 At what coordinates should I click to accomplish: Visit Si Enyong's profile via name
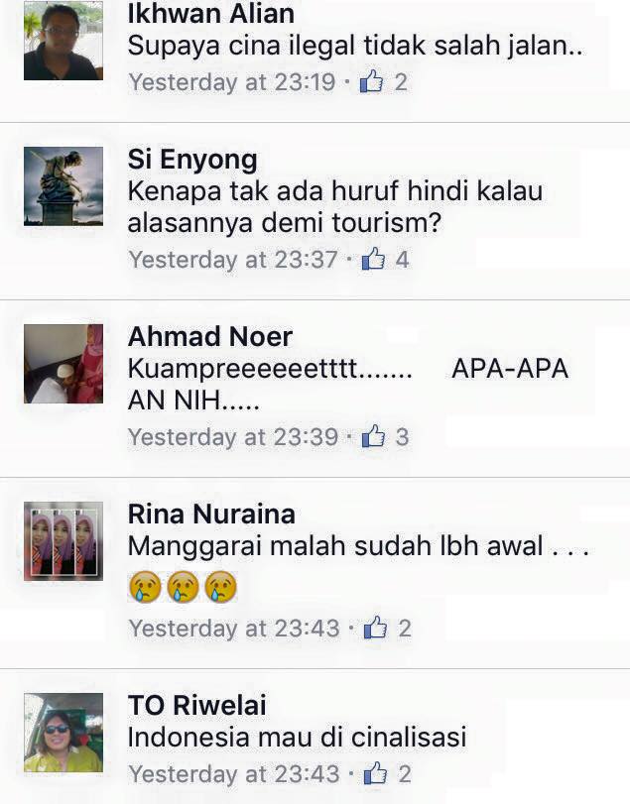[192, 160]
